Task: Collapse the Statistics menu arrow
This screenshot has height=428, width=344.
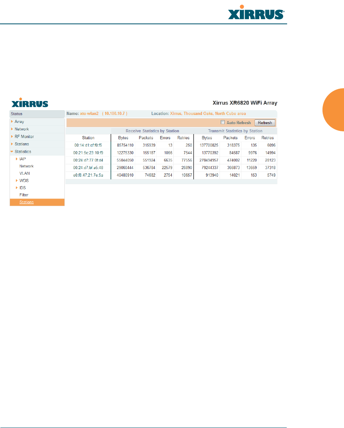Action: tap(12, 152)
